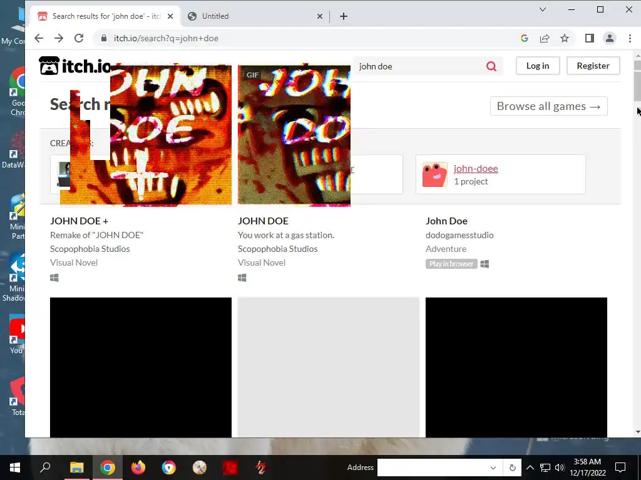Open the john-doee creator profile
Image resolution: width=641 pixels, height=480 pixels.
click(x=476, y=168)
